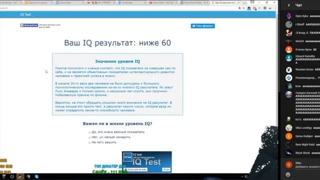Click the IQ Test header link
The image size is (320, 180).
pos(25,14)
